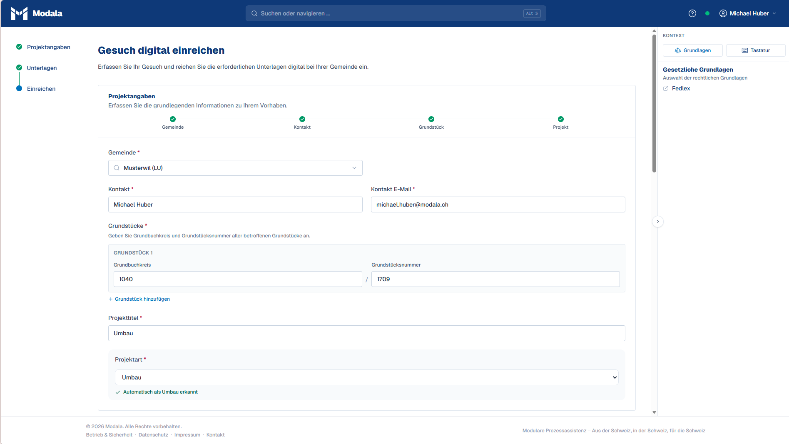The height and width of the screenshot is (444, 789).
Task: Open the Projektart Umbau select box
Action: [x=367, y=377]
